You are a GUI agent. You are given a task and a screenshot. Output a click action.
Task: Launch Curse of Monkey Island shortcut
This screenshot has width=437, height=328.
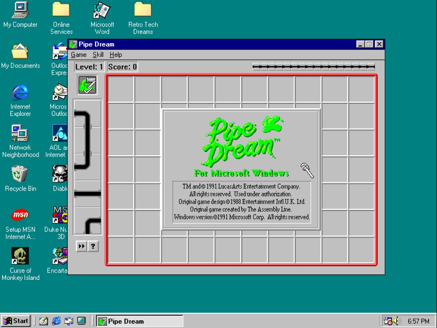(20, 264)
